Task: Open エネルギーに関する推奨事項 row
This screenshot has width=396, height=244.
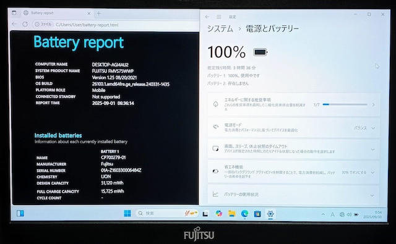Action: coord(294,104)
